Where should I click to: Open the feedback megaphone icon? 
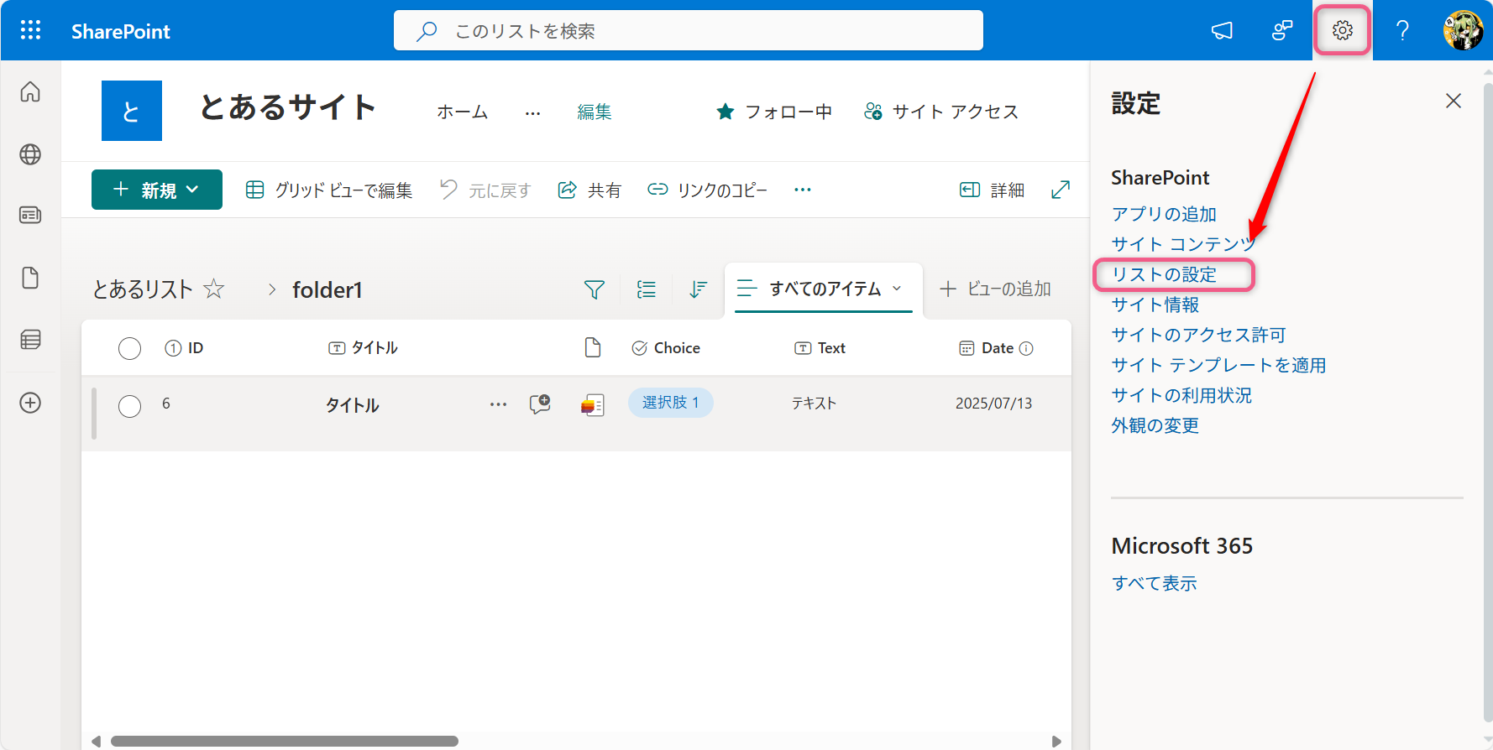(1222, 31)
